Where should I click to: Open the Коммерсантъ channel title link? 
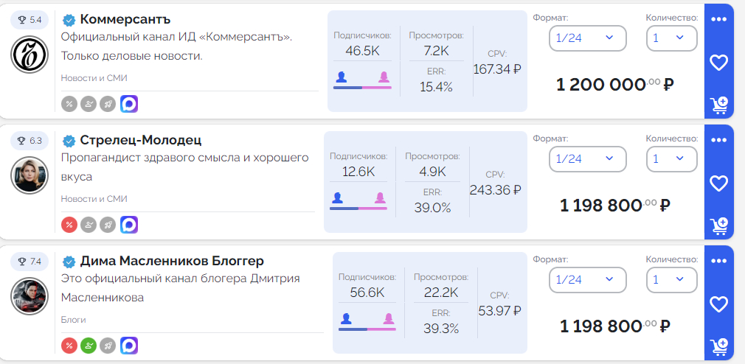tap(125, 19)
